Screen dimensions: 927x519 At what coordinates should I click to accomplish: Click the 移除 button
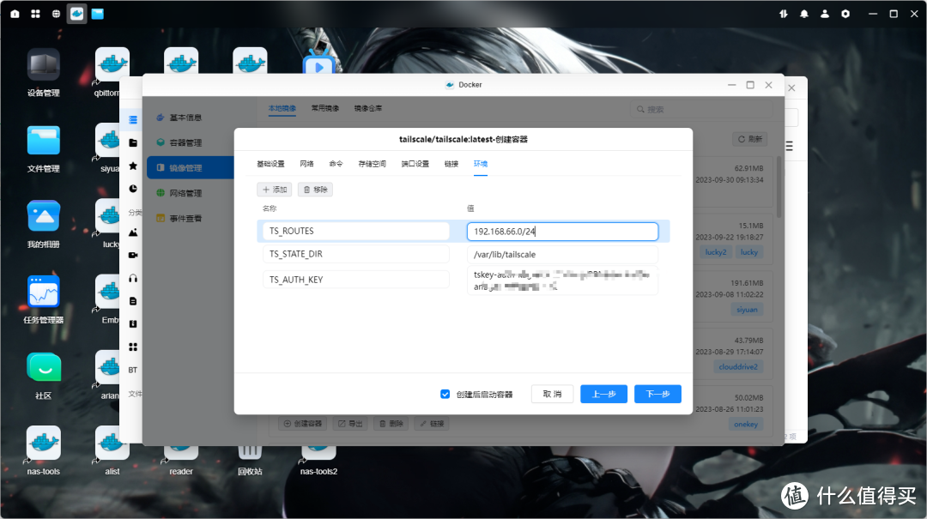pos(315,190)
